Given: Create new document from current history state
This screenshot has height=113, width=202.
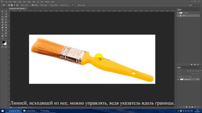Looking at the screenshot, I should point(192,65).
